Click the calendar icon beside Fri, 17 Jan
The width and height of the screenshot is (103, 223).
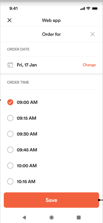coord(10,65)
